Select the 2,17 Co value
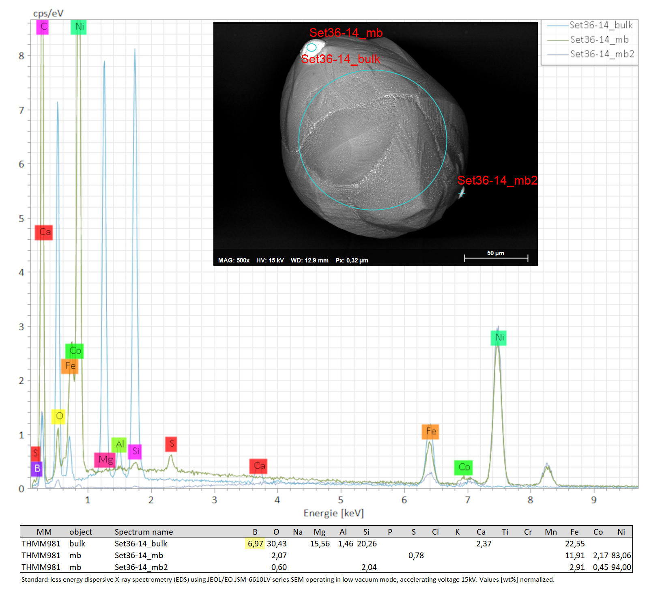Viewport: 649px width, 589px height. [601, 555]
